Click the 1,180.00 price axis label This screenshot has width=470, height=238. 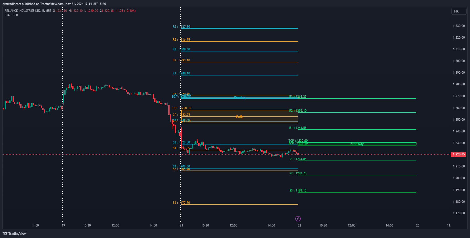pyautogui.click(x=459, y=202)
